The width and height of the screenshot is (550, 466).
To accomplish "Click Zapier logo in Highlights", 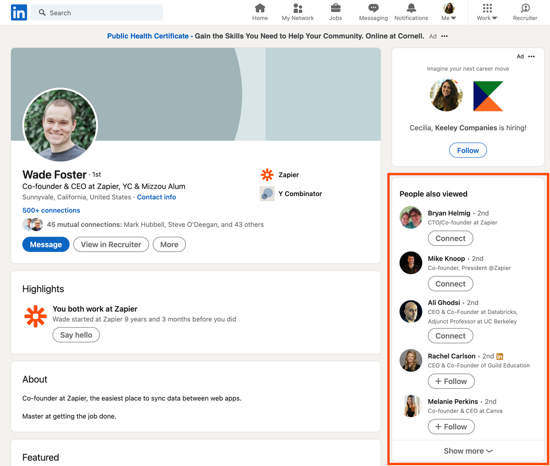I will pyautogui.click(x=35, y=316).
